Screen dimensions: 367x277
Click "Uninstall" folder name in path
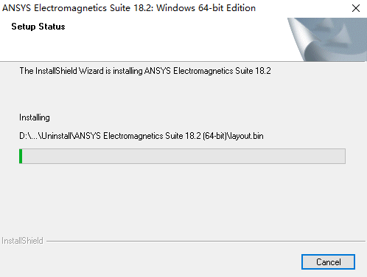56,136
